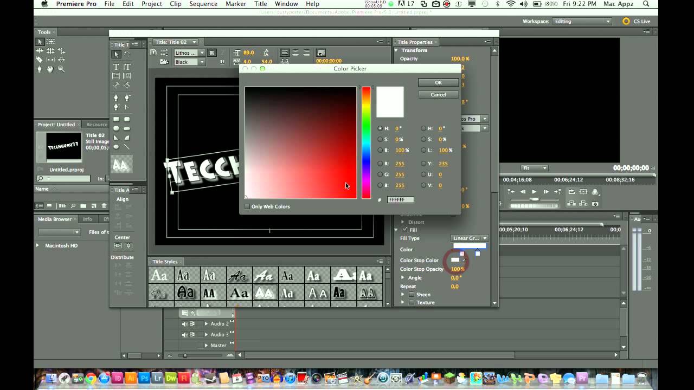Viewport: 694px width, 390px height.
Task: Open the font family Lithos dropdown
Action: [189, 53]
